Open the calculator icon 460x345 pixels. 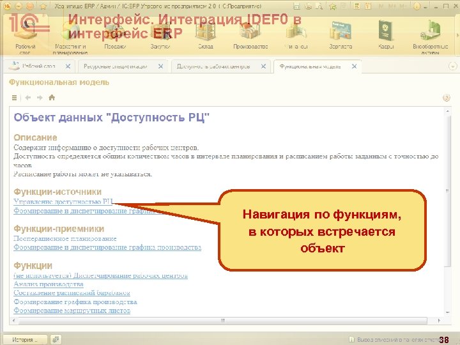click(356, 6)
